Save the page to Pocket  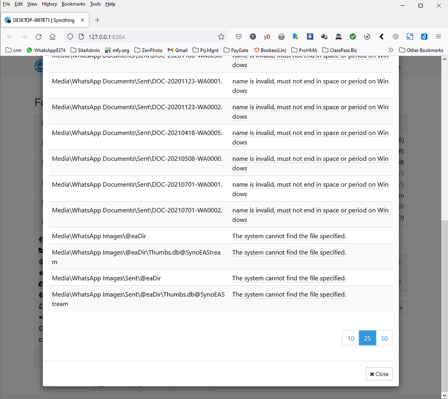[239, 36]
